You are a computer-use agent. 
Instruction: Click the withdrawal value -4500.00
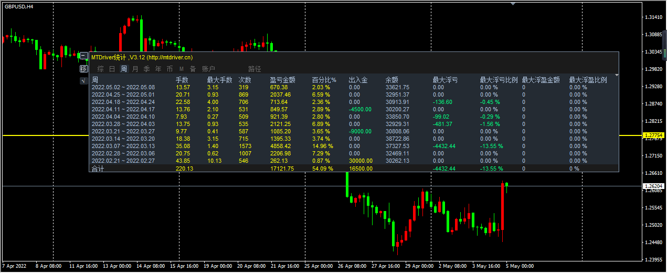pos(361,109)
